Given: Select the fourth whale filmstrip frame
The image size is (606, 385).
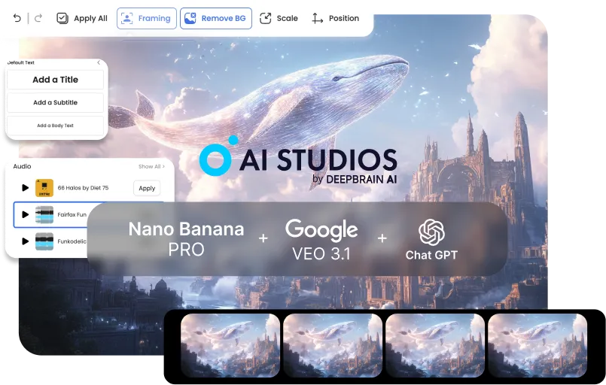Looking at the screenshot, I should pos(537,345).
